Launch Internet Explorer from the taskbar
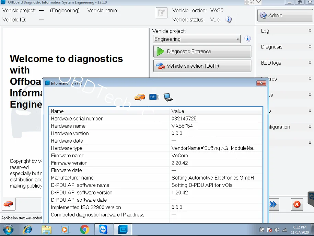This screenshot has width=314, height=236. coord(27,229)
